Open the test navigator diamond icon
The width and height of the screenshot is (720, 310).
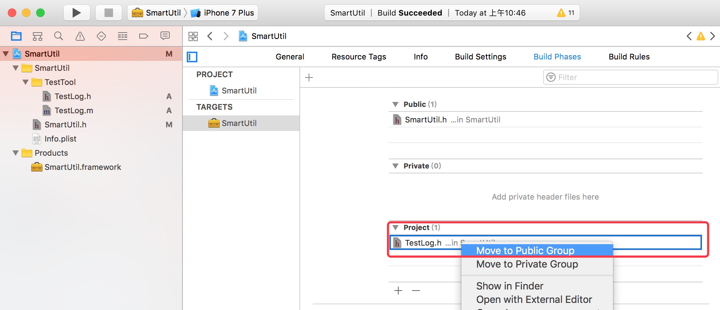[x=101, y=36]
